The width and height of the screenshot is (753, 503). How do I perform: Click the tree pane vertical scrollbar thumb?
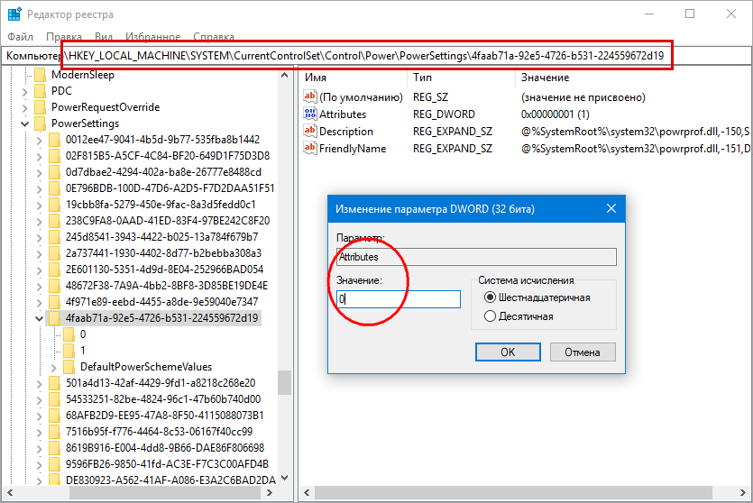coord(284,382)
